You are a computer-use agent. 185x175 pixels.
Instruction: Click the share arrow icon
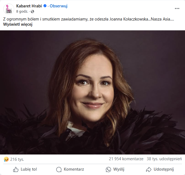click(149, 169)
